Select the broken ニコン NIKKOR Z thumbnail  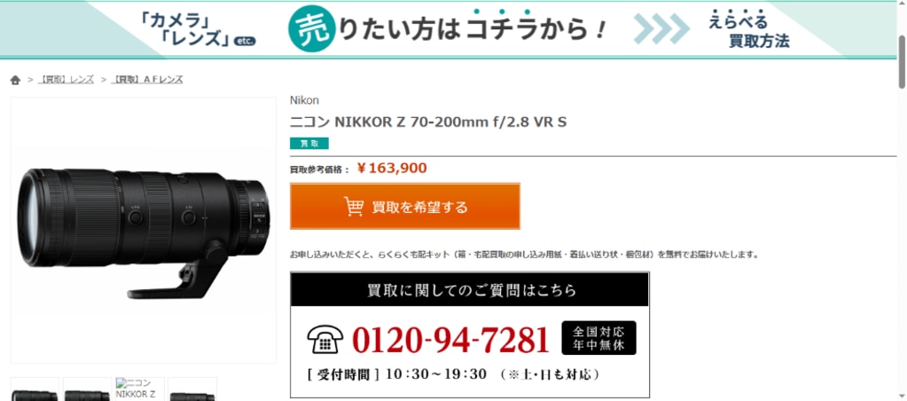click(140, 389)
